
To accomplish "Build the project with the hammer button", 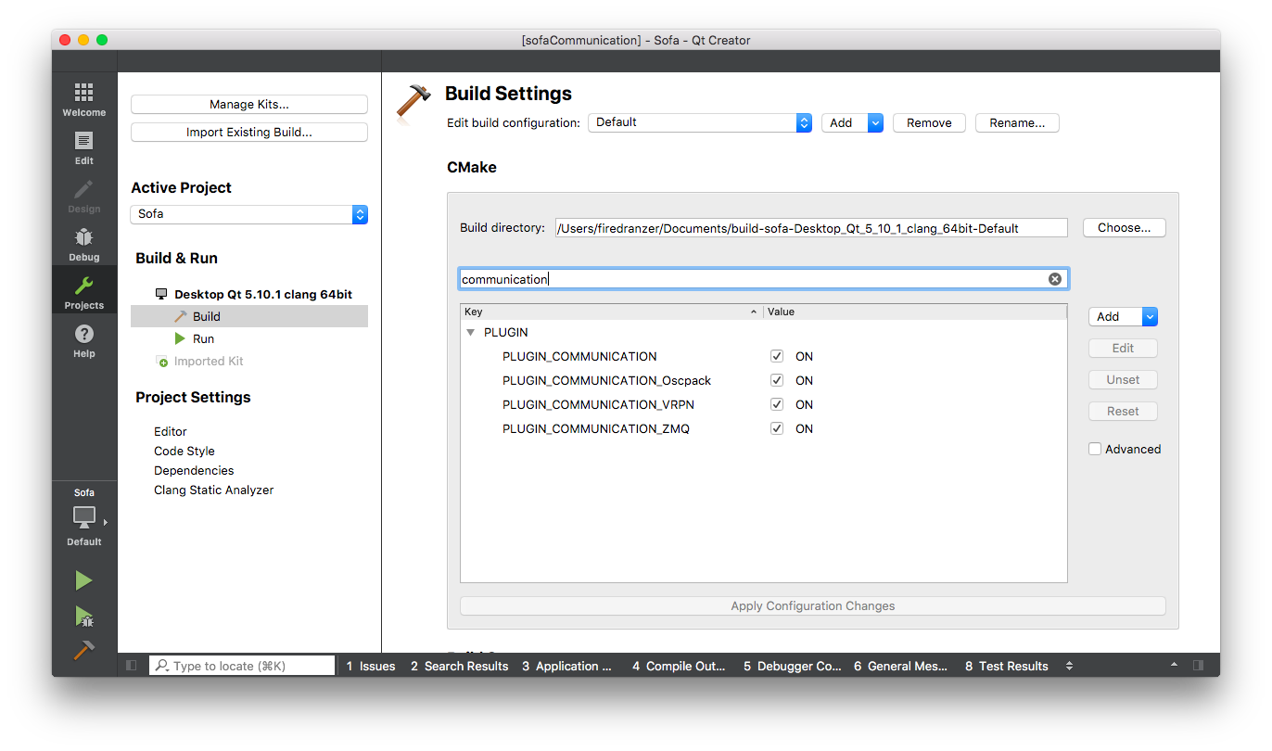I will [x=83, y=650].
